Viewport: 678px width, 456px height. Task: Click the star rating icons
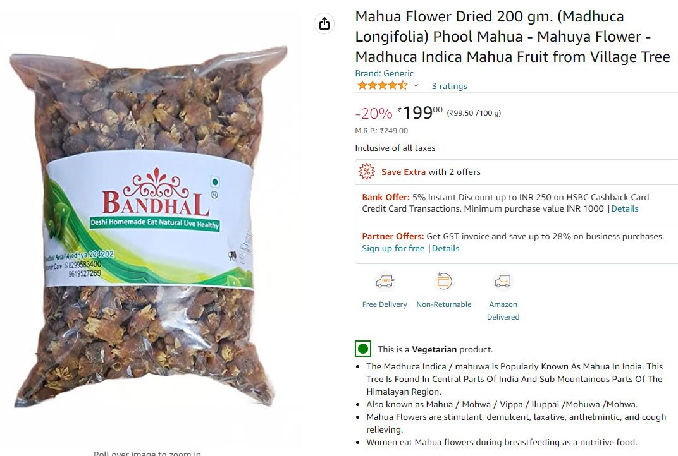click(382, 85)
